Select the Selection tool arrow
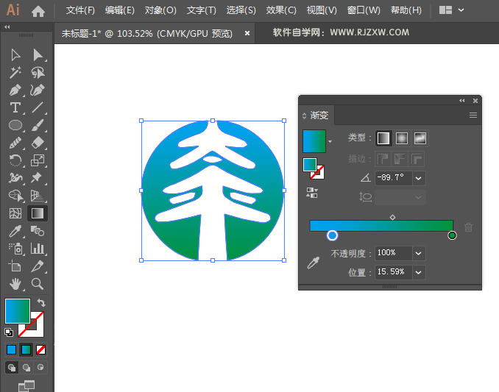Screen dimensions: 499x392 [x=15, y=55]
